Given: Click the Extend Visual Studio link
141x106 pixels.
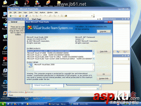Looking at the screenshot, I should (x=42, y=85).
